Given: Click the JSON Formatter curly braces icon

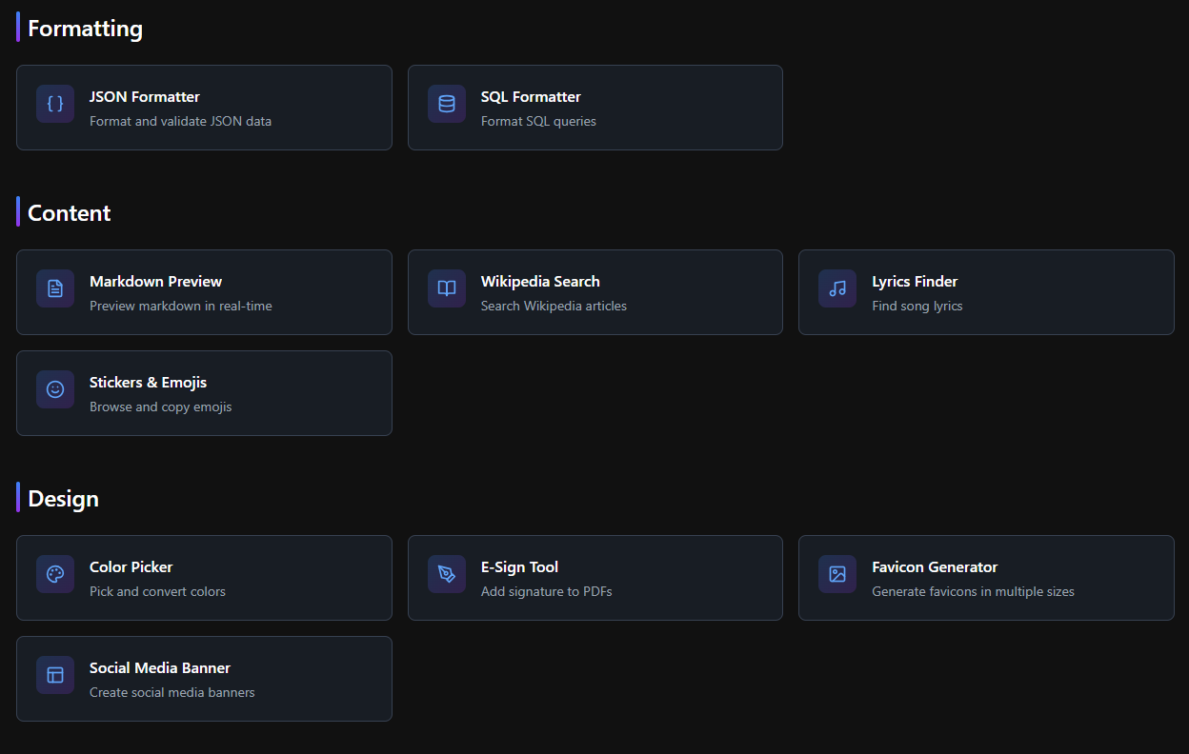Looking at the screenshot, I should click(55, 104).
